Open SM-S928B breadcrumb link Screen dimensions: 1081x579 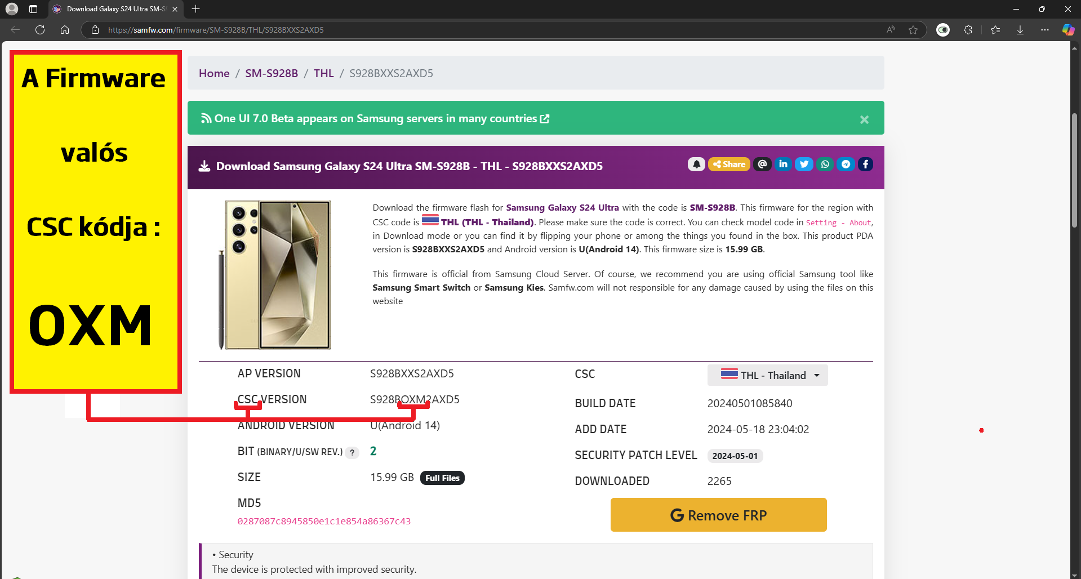(x=272, y=73)
